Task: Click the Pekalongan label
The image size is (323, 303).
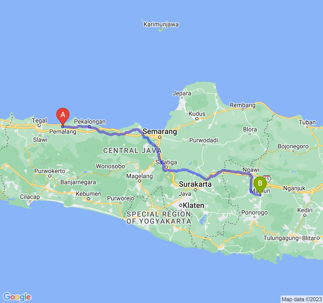Action: point(90,122)
